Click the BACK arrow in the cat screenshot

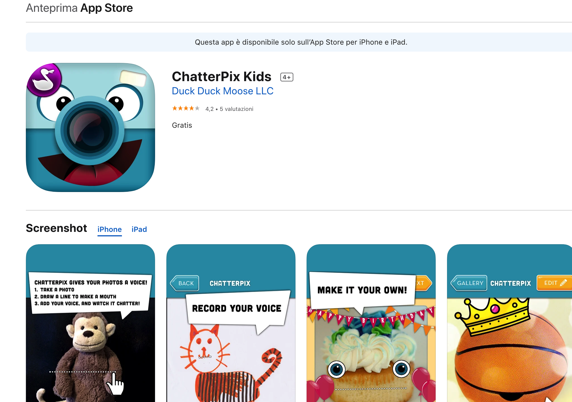[185, 283]
